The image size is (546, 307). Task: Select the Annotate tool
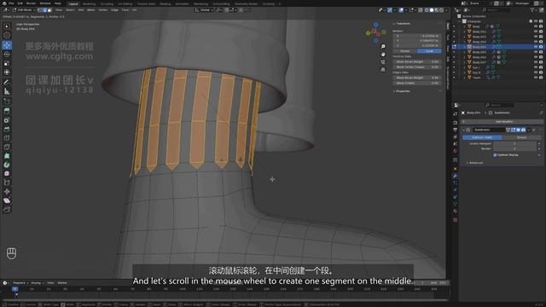tap(7, 83)
